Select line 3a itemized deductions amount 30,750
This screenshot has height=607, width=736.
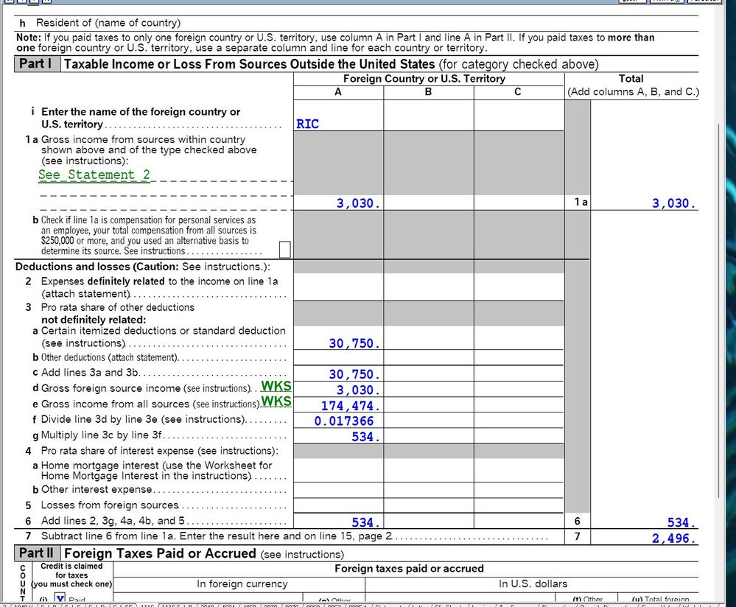pyautogui.click(x=337, y=343)
